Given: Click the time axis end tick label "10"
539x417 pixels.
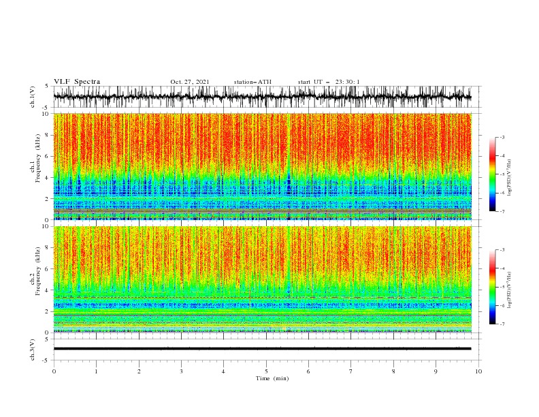Looking at the screenshot, I should 478,371.
